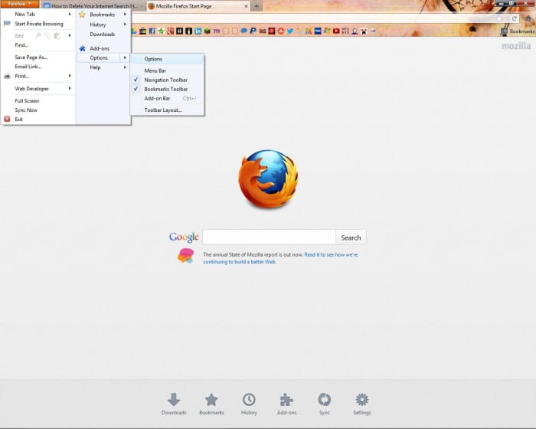
Task: Open the State of Mozilla report link
Action: click(x=280, y=258)
